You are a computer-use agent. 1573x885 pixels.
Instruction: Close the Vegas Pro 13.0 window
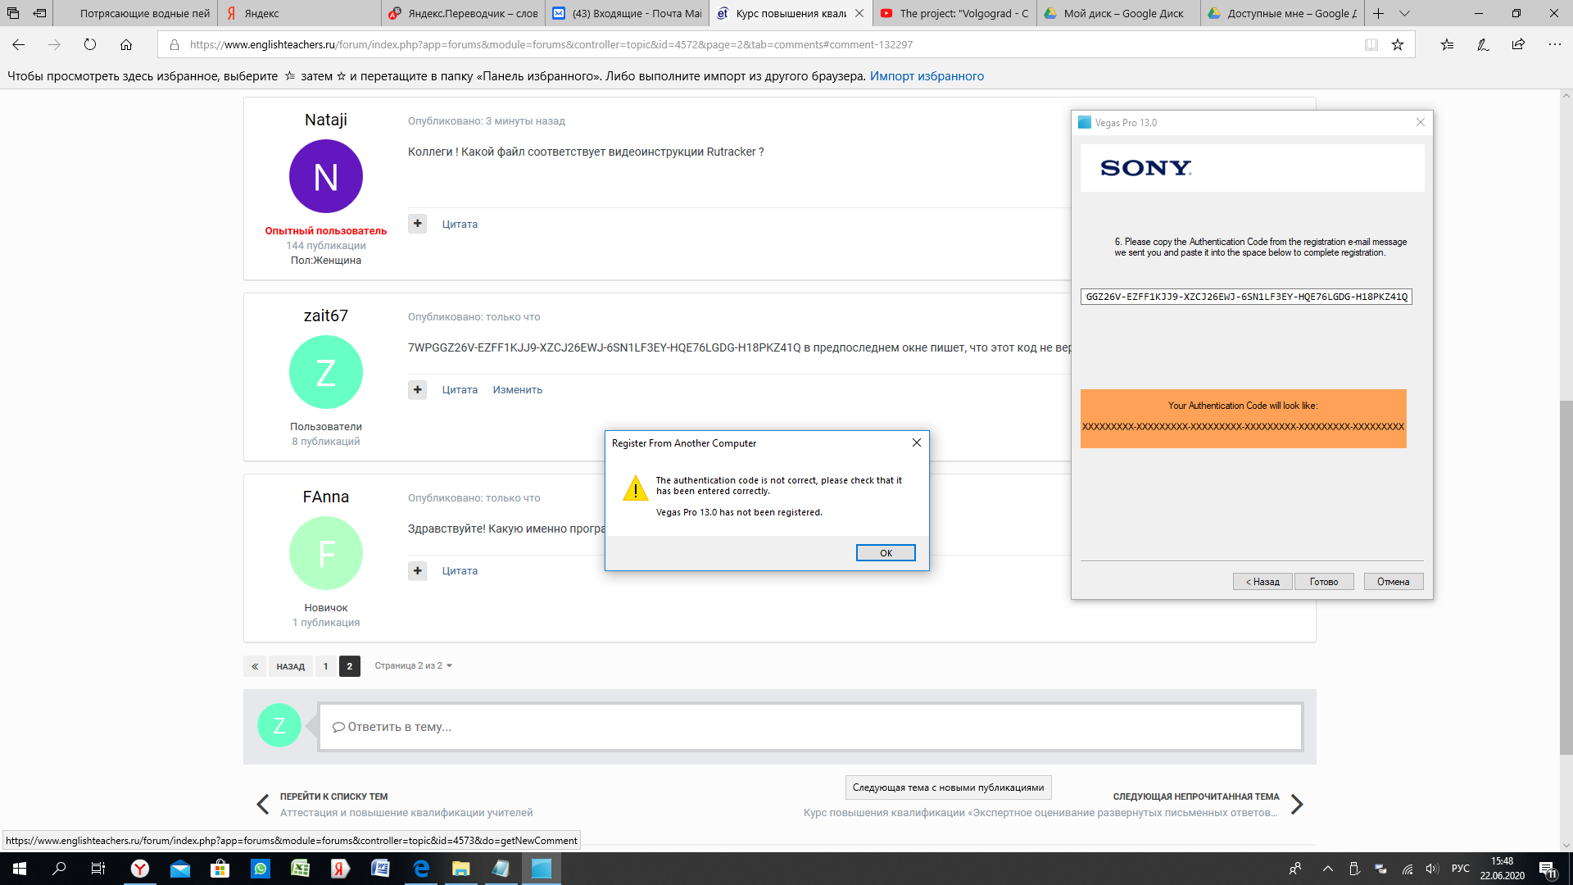pyautogui.click(x=1421, y=122)
